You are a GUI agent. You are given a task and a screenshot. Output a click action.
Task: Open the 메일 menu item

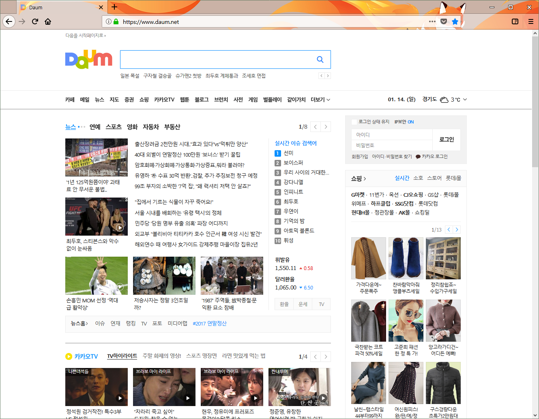[x=85, y=100]
